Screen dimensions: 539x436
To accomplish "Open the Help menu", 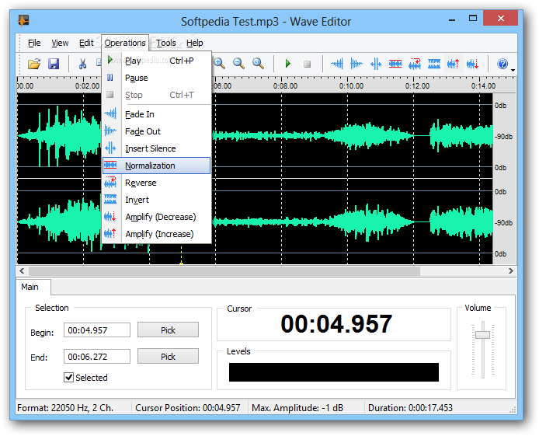I will [x=195, y=43].
